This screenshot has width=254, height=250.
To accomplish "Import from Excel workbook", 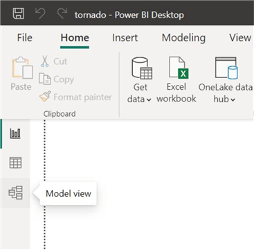I will (x=176, y=79).
